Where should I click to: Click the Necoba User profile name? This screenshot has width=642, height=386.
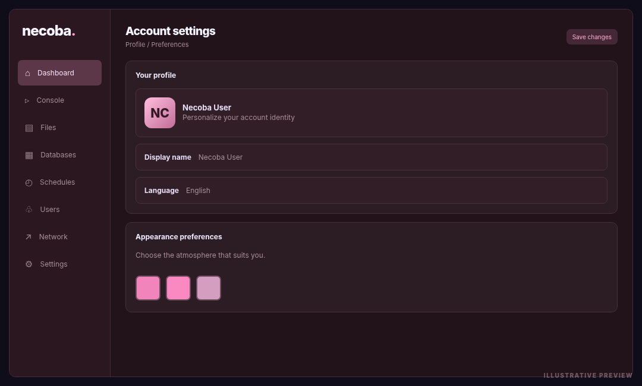207,107
